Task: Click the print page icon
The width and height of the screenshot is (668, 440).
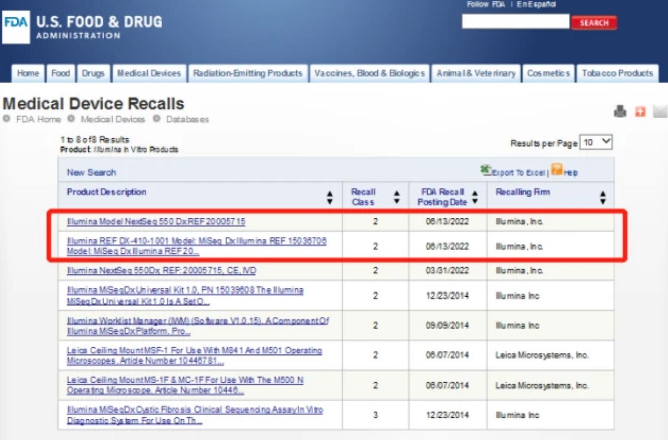Action: click(x=620, y=111)
